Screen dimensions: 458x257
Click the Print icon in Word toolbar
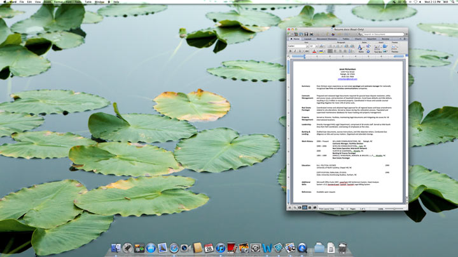pyautogui.click(x=312, y=34)
